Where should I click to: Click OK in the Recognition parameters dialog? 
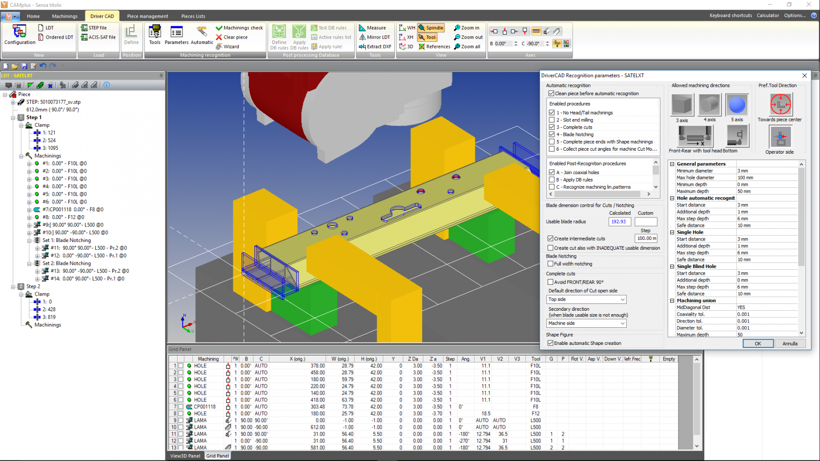point(758,343)
